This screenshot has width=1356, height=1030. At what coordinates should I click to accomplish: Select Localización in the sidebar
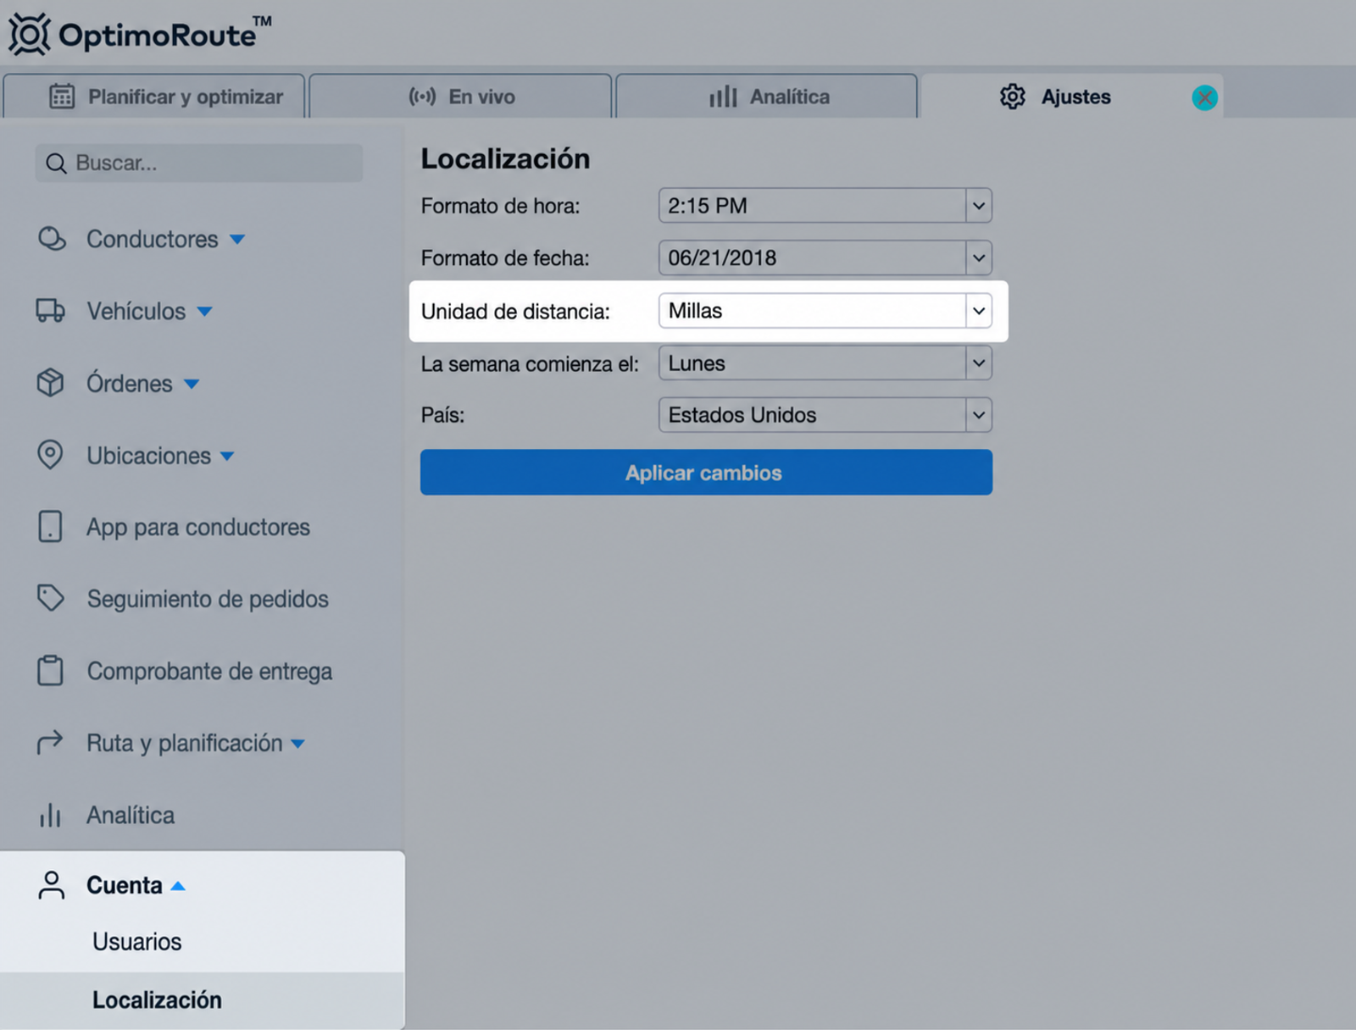157,1000
